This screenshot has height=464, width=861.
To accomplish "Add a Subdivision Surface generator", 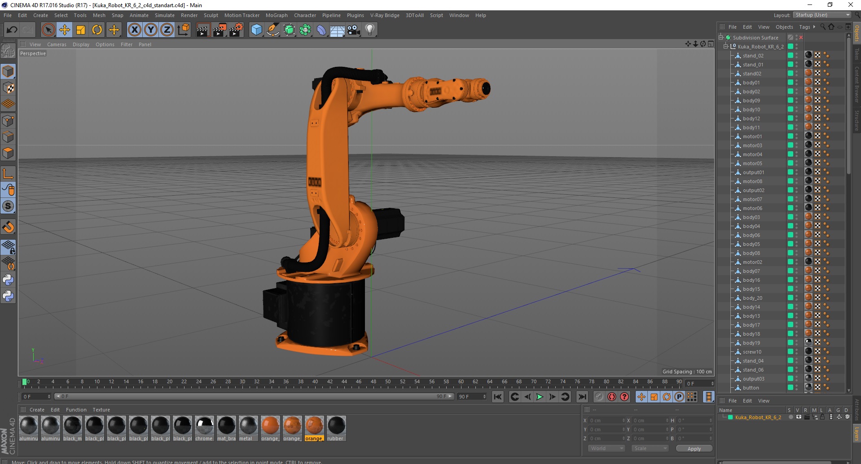I will (290, 30).
